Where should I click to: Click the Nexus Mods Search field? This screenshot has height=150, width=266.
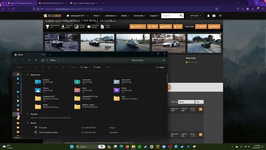[170, 16]
